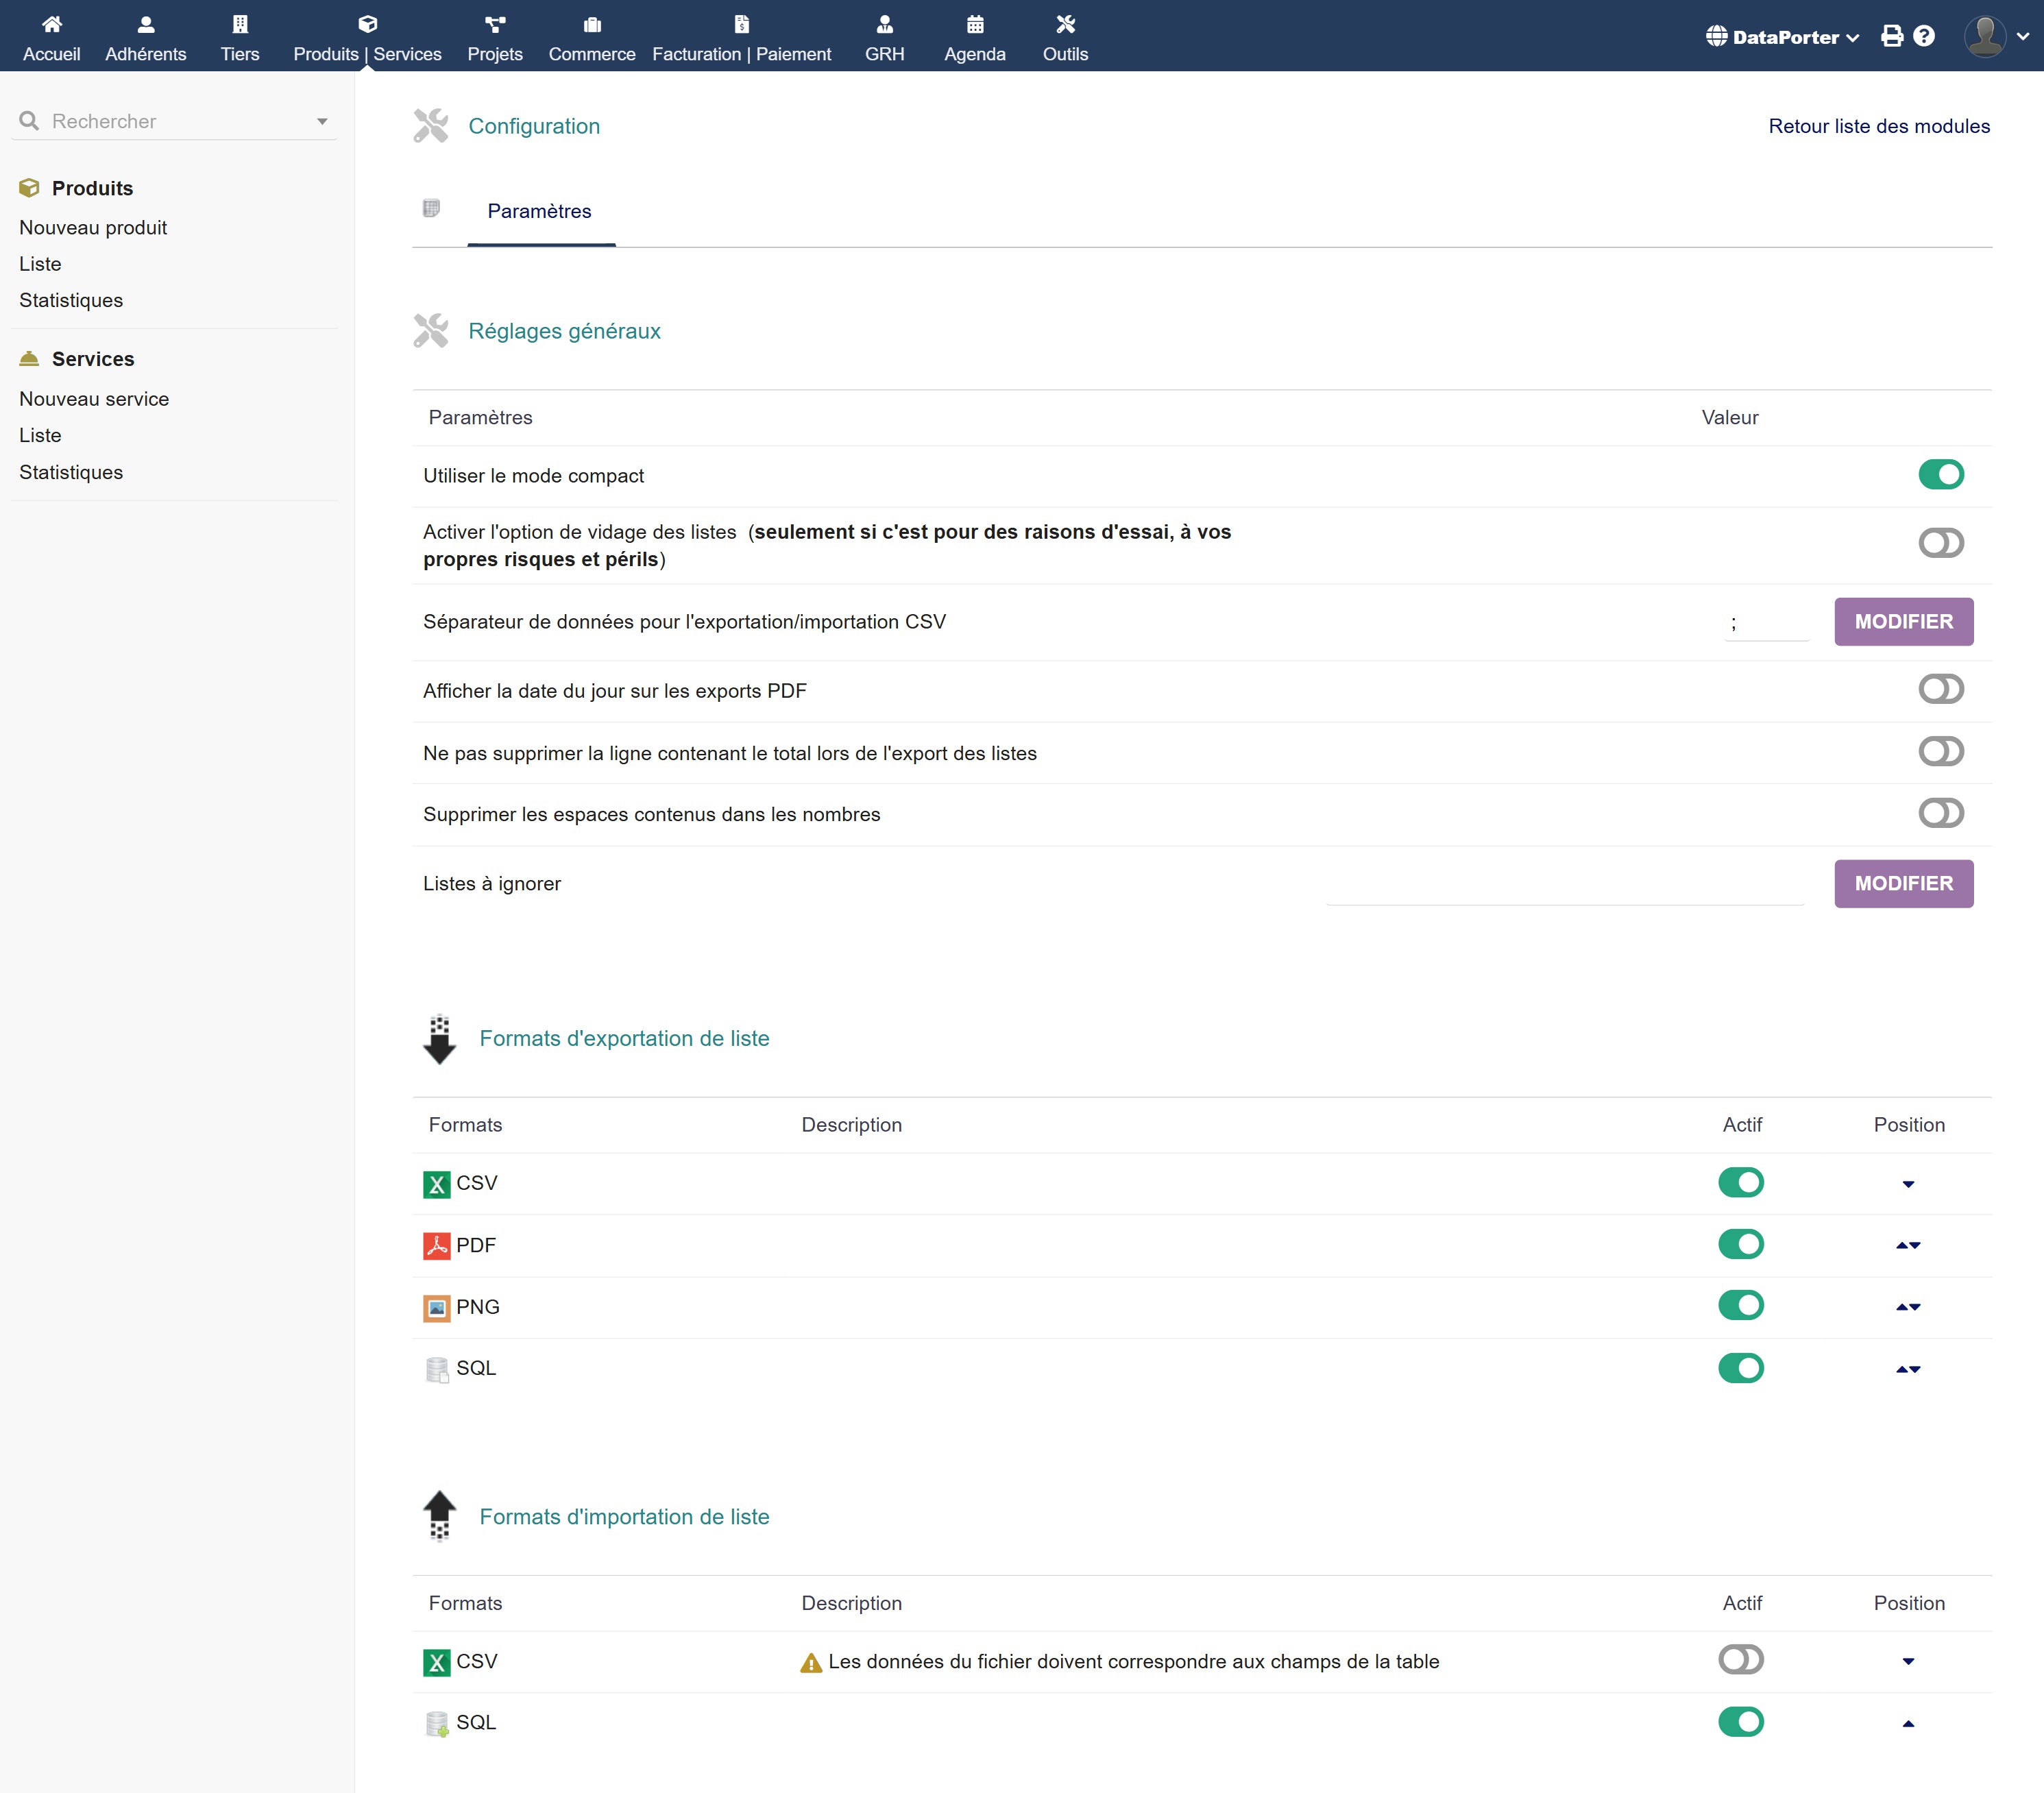2044x1793 pixels.
Task: Move CSV export format down
Action: point(1908,1184)
